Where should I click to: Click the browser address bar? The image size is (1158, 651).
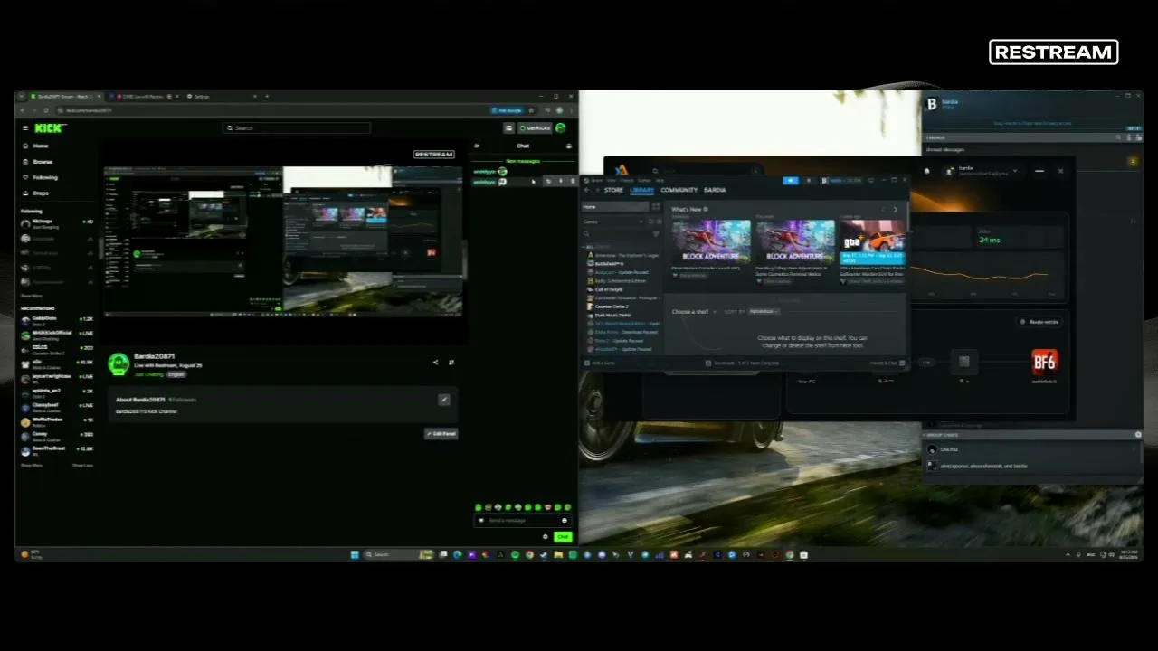(x=271, y=110)
